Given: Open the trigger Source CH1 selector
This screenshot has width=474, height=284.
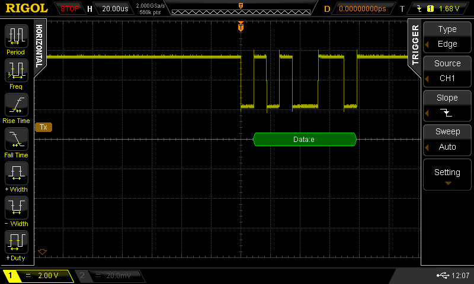Looking at the screenshot, I should 447,71.
